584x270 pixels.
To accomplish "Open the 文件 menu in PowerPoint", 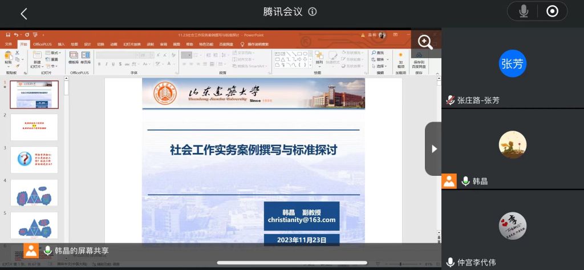I will point(9,44).
